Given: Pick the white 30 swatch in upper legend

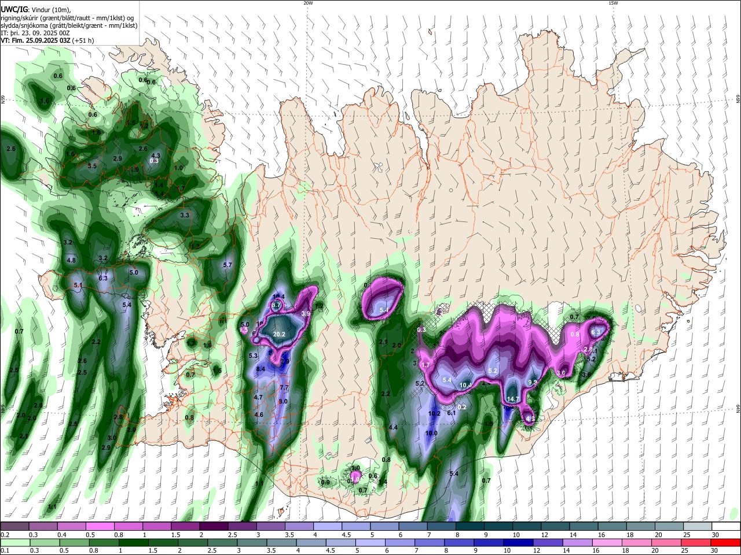Looking at the screenshot, I should 727,526.
